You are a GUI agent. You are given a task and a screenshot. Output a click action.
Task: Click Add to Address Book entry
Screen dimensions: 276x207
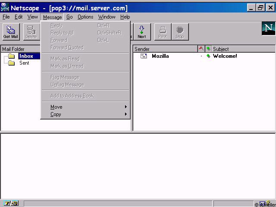[x=85, y=96]
